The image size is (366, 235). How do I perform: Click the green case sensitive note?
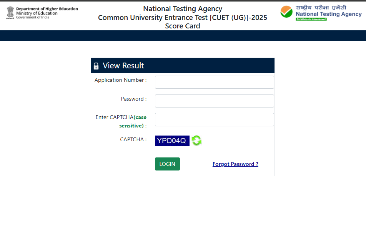point(133,126)
